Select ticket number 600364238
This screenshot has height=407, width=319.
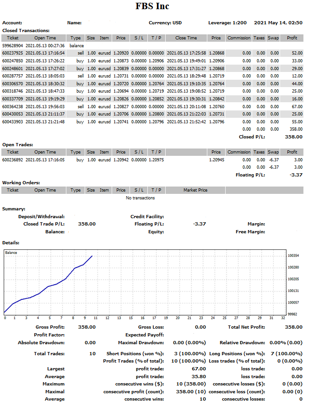coord(12,107)
